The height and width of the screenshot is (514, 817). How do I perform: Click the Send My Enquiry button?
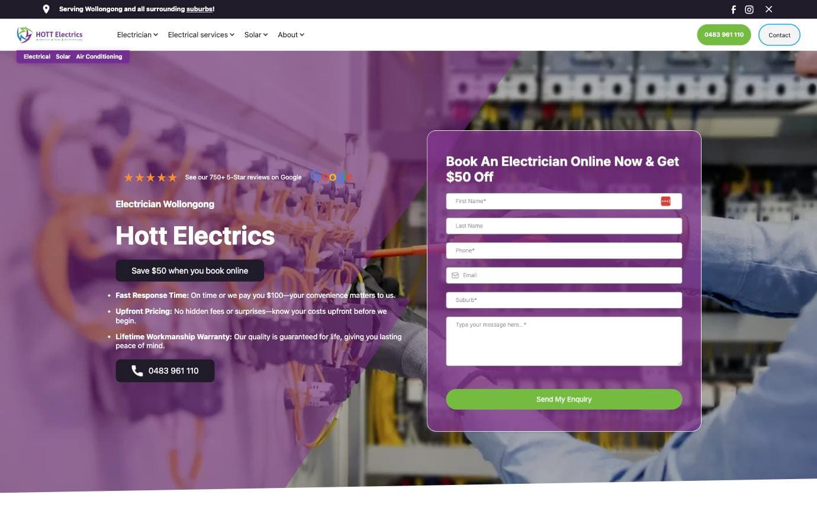(x=564, y=399)
